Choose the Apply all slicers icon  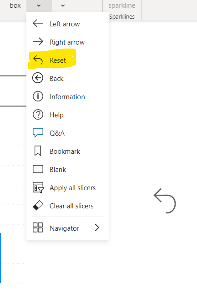coord(38,187)
